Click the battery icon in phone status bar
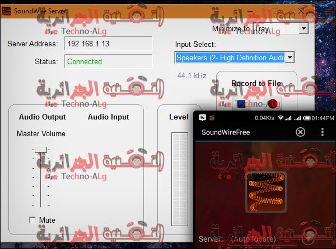 pyautogui.click(x=306, y=118)
